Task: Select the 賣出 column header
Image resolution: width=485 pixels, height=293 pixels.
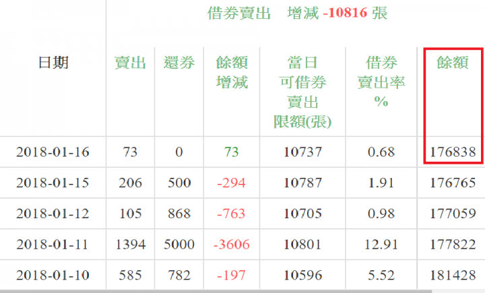Action: point(130,63)
